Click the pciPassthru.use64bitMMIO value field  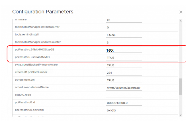[x=124, y=58]
